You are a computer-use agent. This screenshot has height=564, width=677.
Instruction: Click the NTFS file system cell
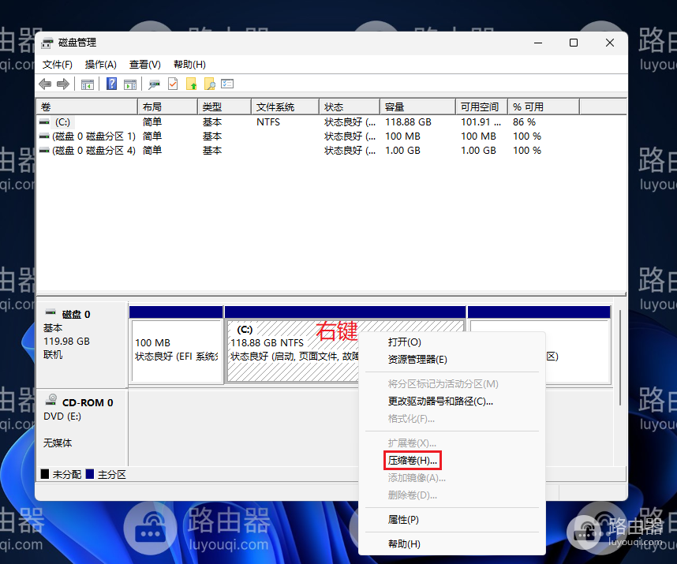268,122
